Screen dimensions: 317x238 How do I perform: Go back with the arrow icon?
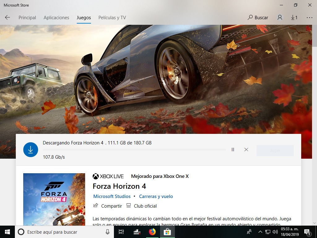[x=7, y=17]
